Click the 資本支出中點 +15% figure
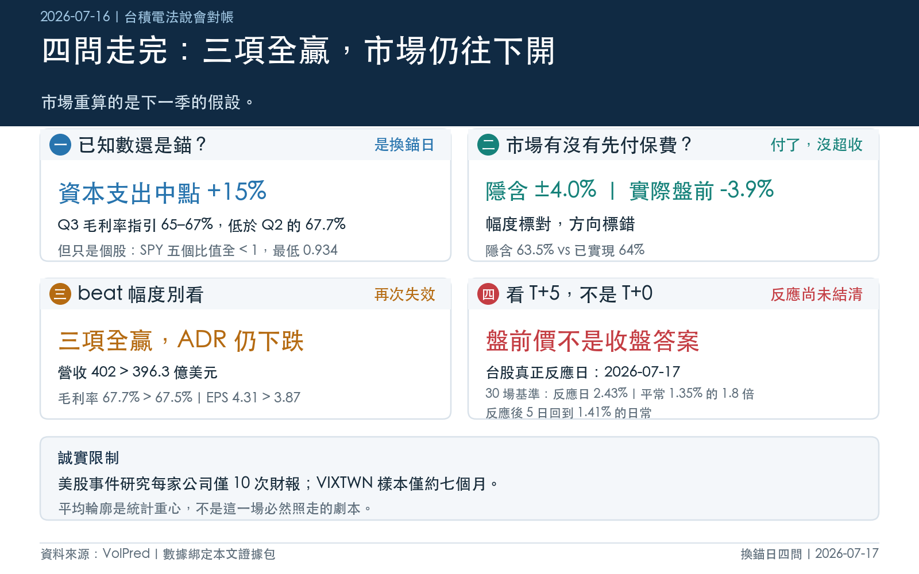Screen dimensions: 919x574 [162, 192]
